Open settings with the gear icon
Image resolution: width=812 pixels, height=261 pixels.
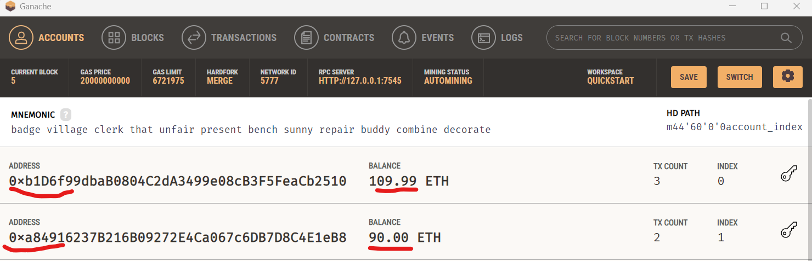788,77
